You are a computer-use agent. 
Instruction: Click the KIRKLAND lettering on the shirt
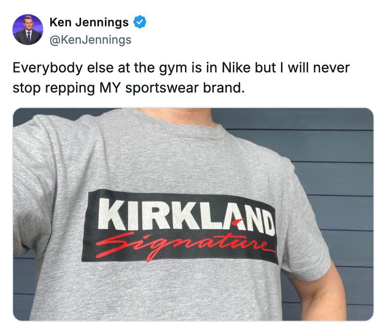pyautogui.click(x=187, y=217)
